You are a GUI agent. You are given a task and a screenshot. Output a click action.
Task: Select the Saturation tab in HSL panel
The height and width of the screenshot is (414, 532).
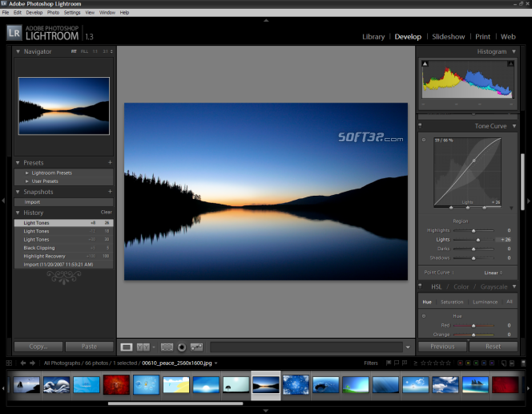452,302
